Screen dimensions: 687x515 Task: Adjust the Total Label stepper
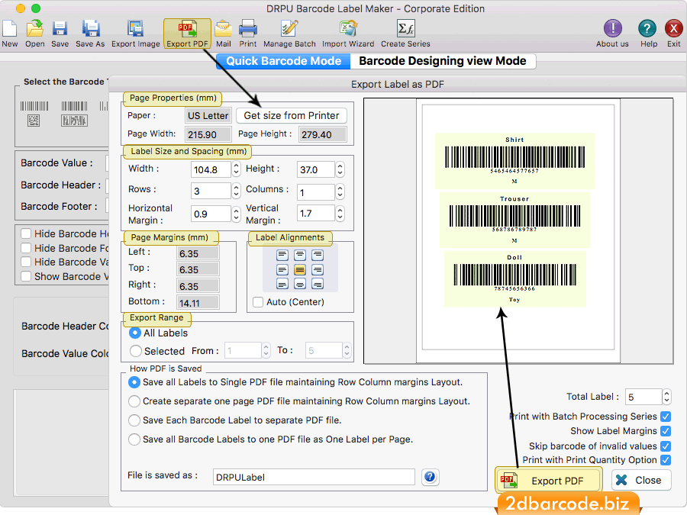(666, 397)
